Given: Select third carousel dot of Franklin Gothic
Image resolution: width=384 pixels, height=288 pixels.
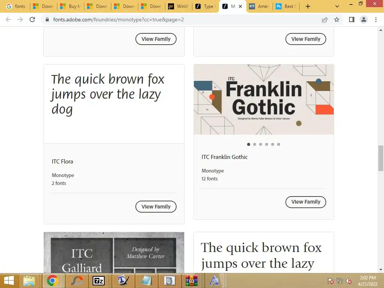Looking at the screenshot, I should click(x=261, y=144).
